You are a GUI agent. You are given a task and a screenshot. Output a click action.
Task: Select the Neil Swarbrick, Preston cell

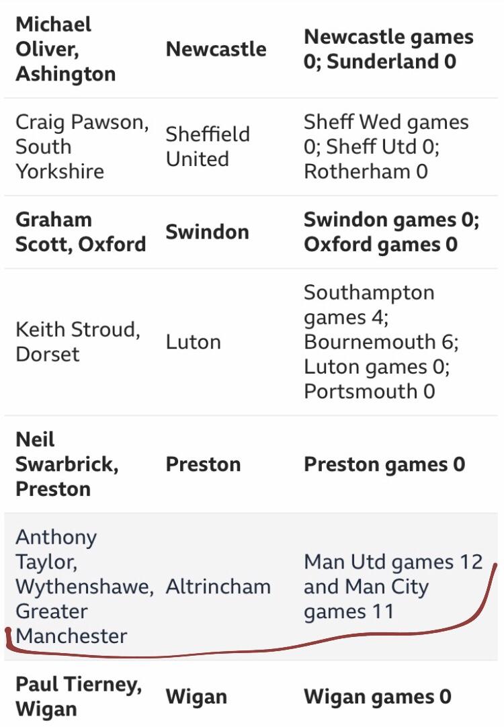(67, 464)
